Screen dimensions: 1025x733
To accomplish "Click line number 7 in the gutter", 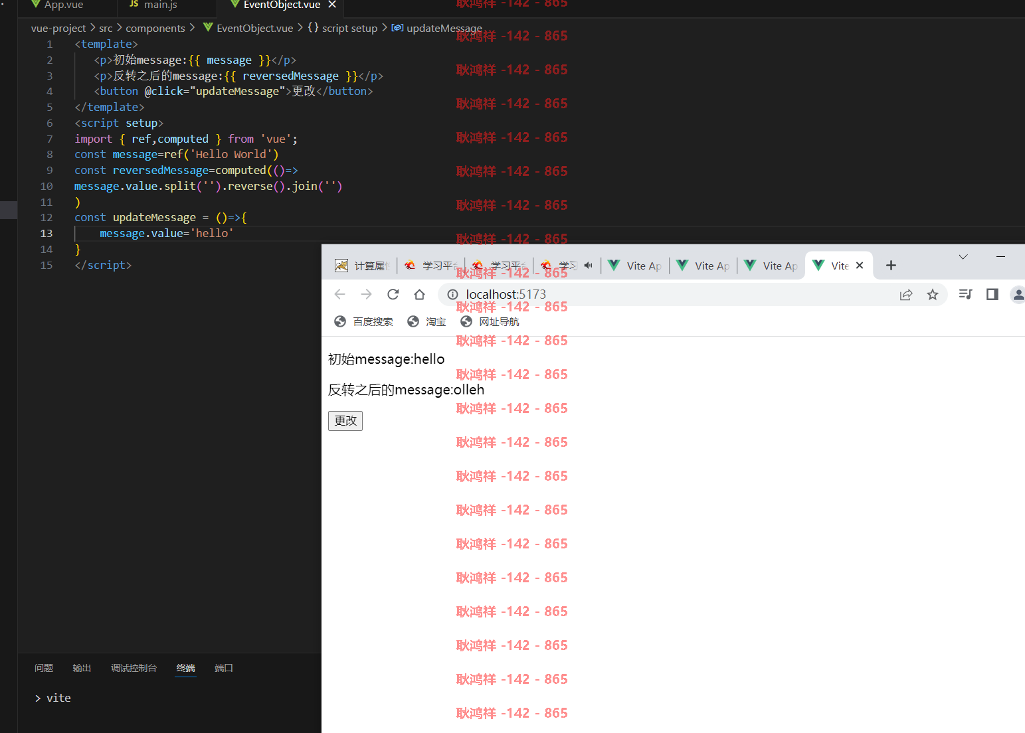I will coord(50,139).
